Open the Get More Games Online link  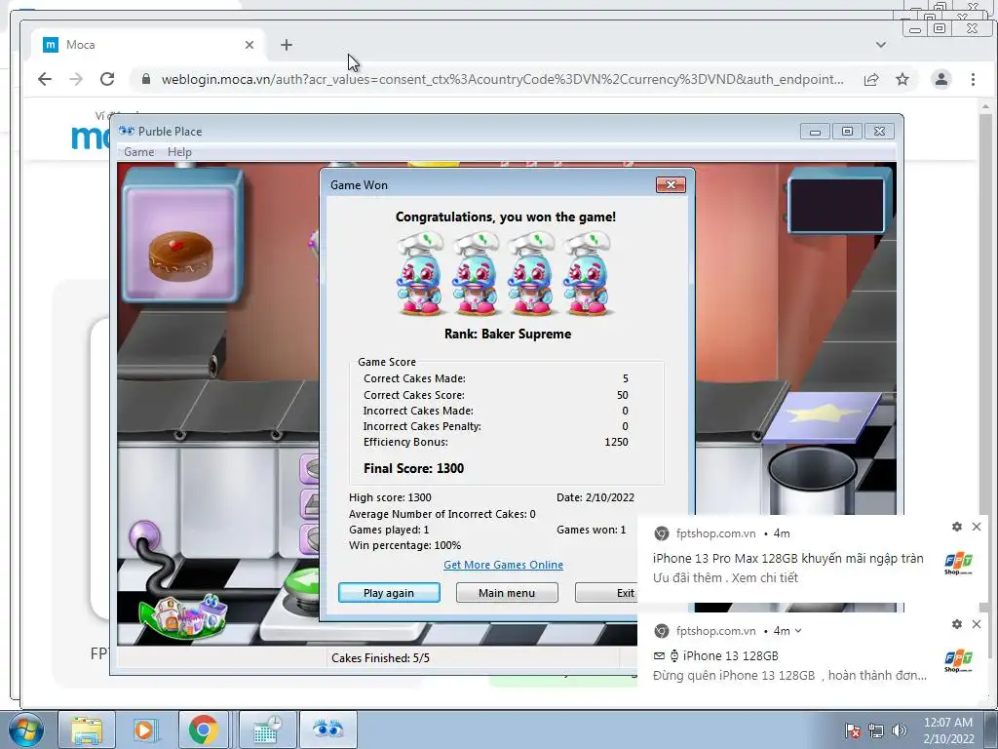point(503,565)
